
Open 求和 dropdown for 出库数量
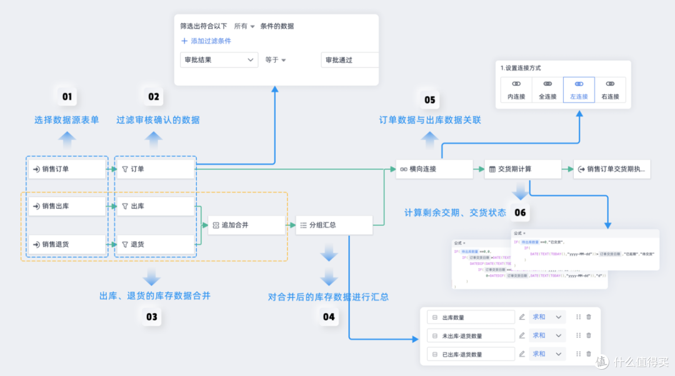(x=547, y=317)
